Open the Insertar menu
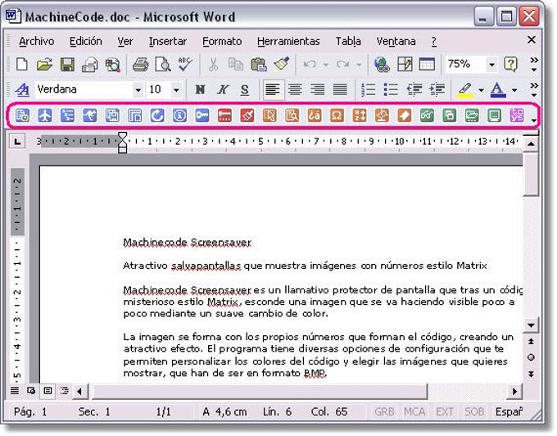 (x=168, y=41)
